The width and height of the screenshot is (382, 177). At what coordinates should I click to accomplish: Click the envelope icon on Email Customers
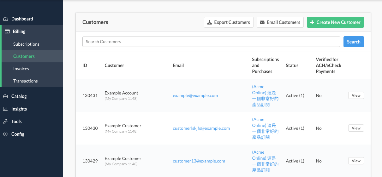coord(262,22)
